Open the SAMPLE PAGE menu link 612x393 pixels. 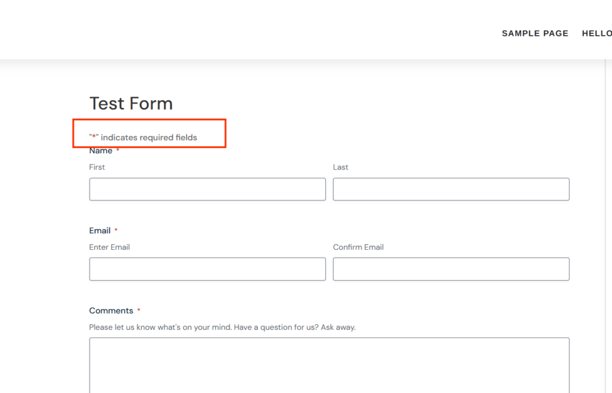[535, 33]
